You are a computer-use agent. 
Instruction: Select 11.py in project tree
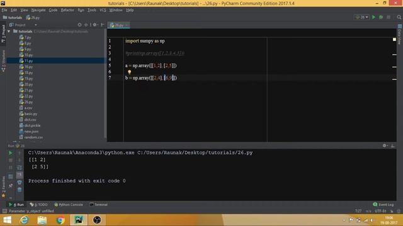(26, 61)
